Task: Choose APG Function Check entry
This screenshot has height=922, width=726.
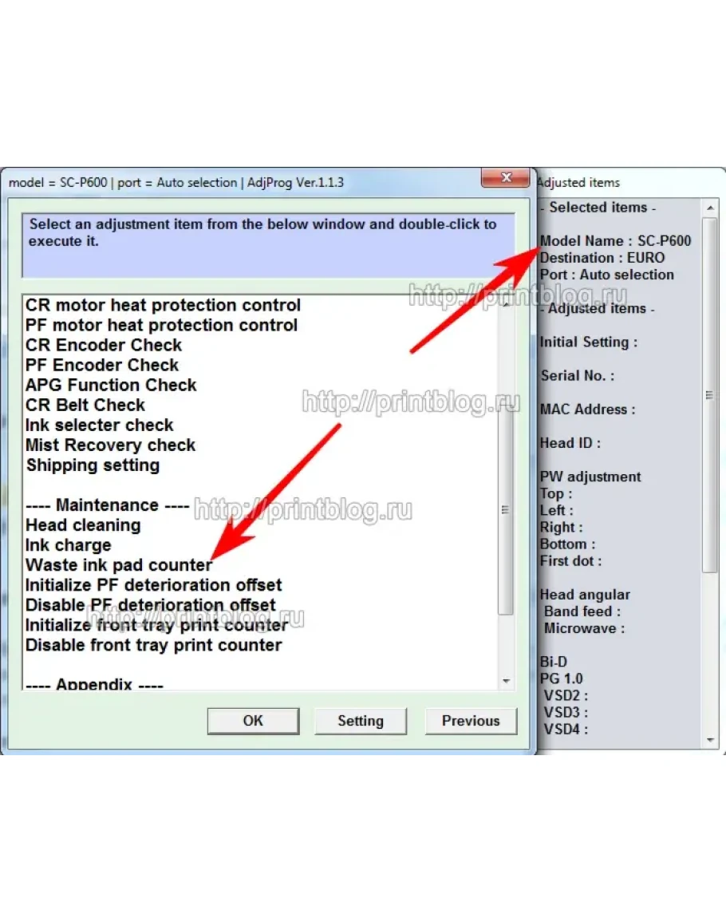Action: (x=111, y=386)
